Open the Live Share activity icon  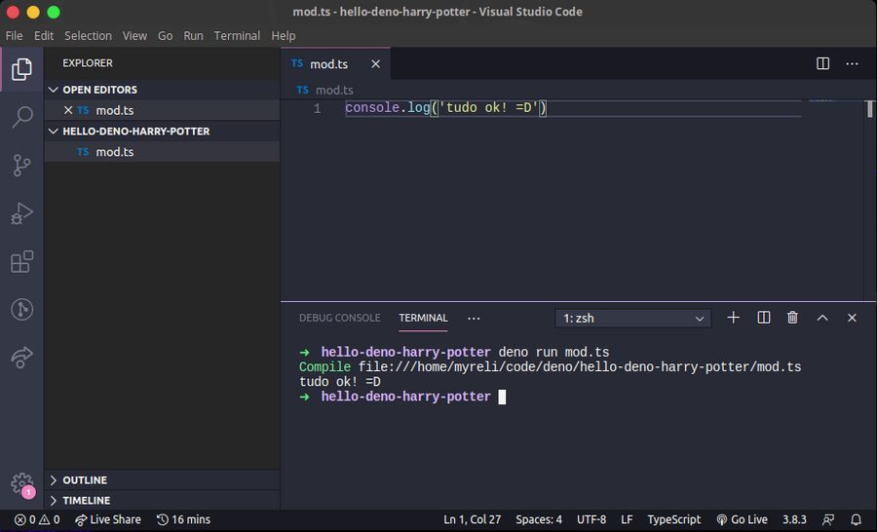coord(21,358)
